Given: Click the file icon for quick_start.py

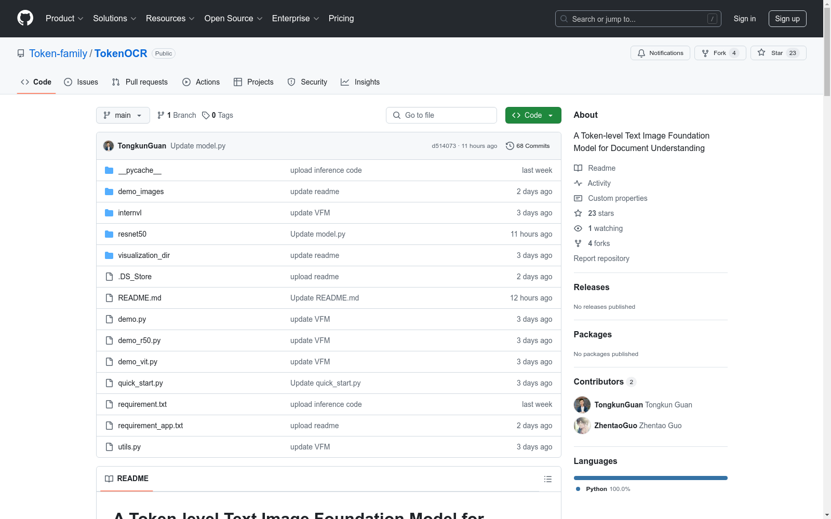Looking at the screenshot, I should (x=109, y=383).
